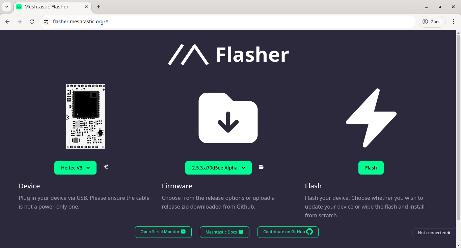Click the GitHub icon on Contribute button
Image resolution: width=461 pixels, height=248 pixels.
tap(309, 232)
